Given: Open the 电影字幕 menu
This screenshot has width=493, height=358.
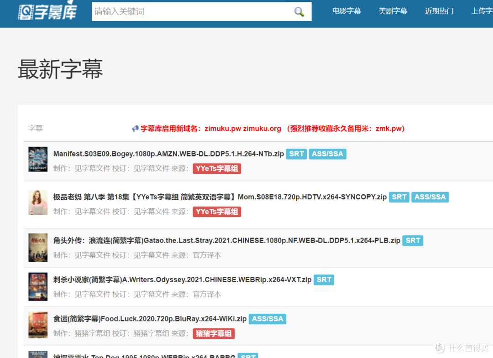Looking at the screenshot, I should tap(346, 11).
